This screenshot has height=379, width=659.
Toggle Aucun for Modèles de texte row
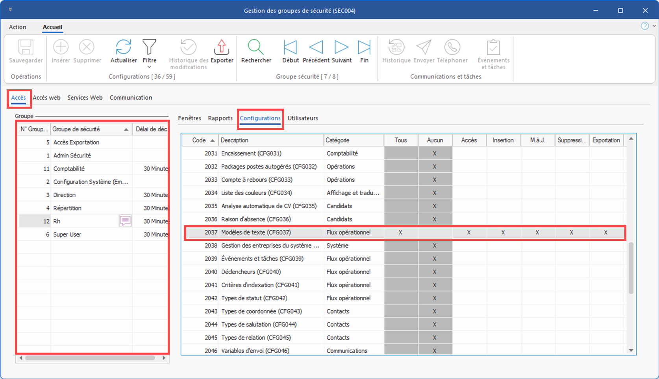[x=435, y=233]
